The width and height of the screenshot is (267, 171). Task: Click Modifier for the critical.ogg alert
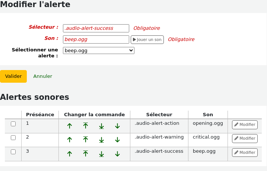tap(245, 139)
